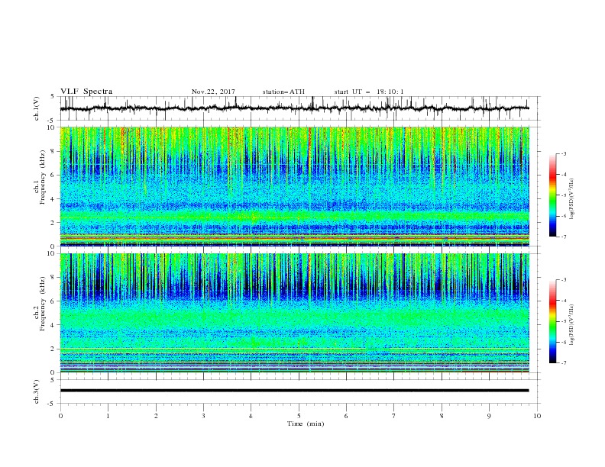Click the ch.2 spectrogram color bar
605x467 pixels.
click(552, 321)
